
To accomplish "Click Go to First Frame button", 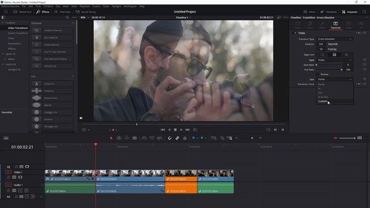I will [162, 129].
